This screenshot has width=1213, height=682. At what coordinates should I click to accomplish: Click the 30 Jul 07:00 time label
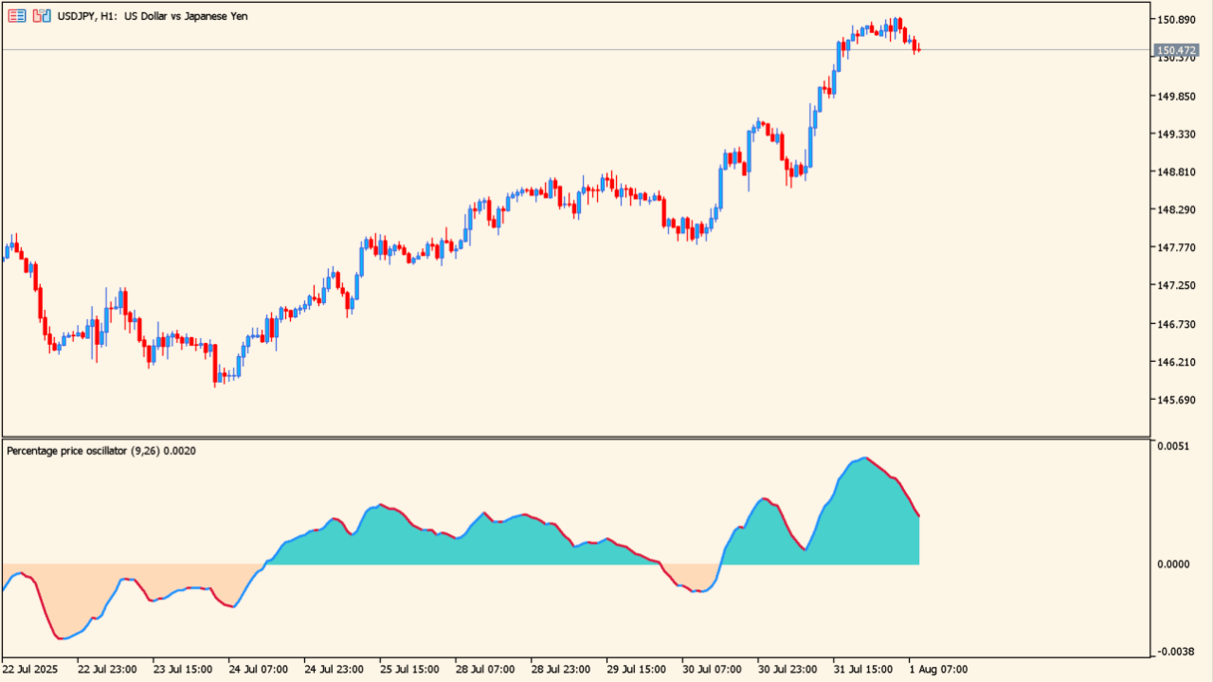[x=712, y=669]
